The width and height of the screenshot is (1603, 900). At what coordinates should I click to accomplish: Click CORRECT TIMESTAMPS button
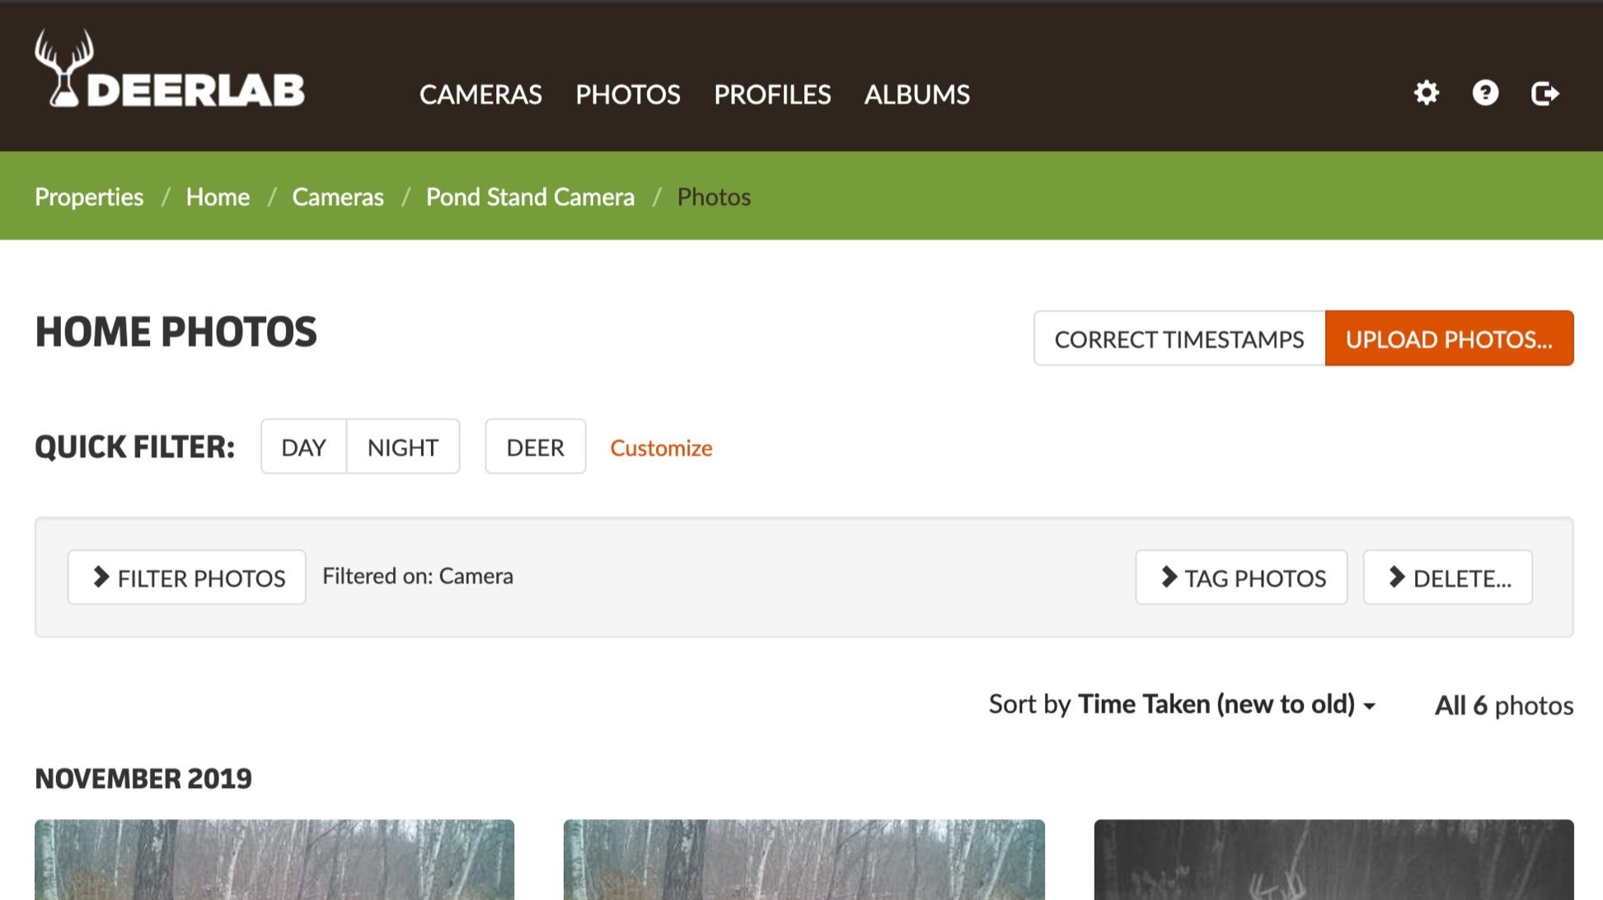coord(1179,339)
